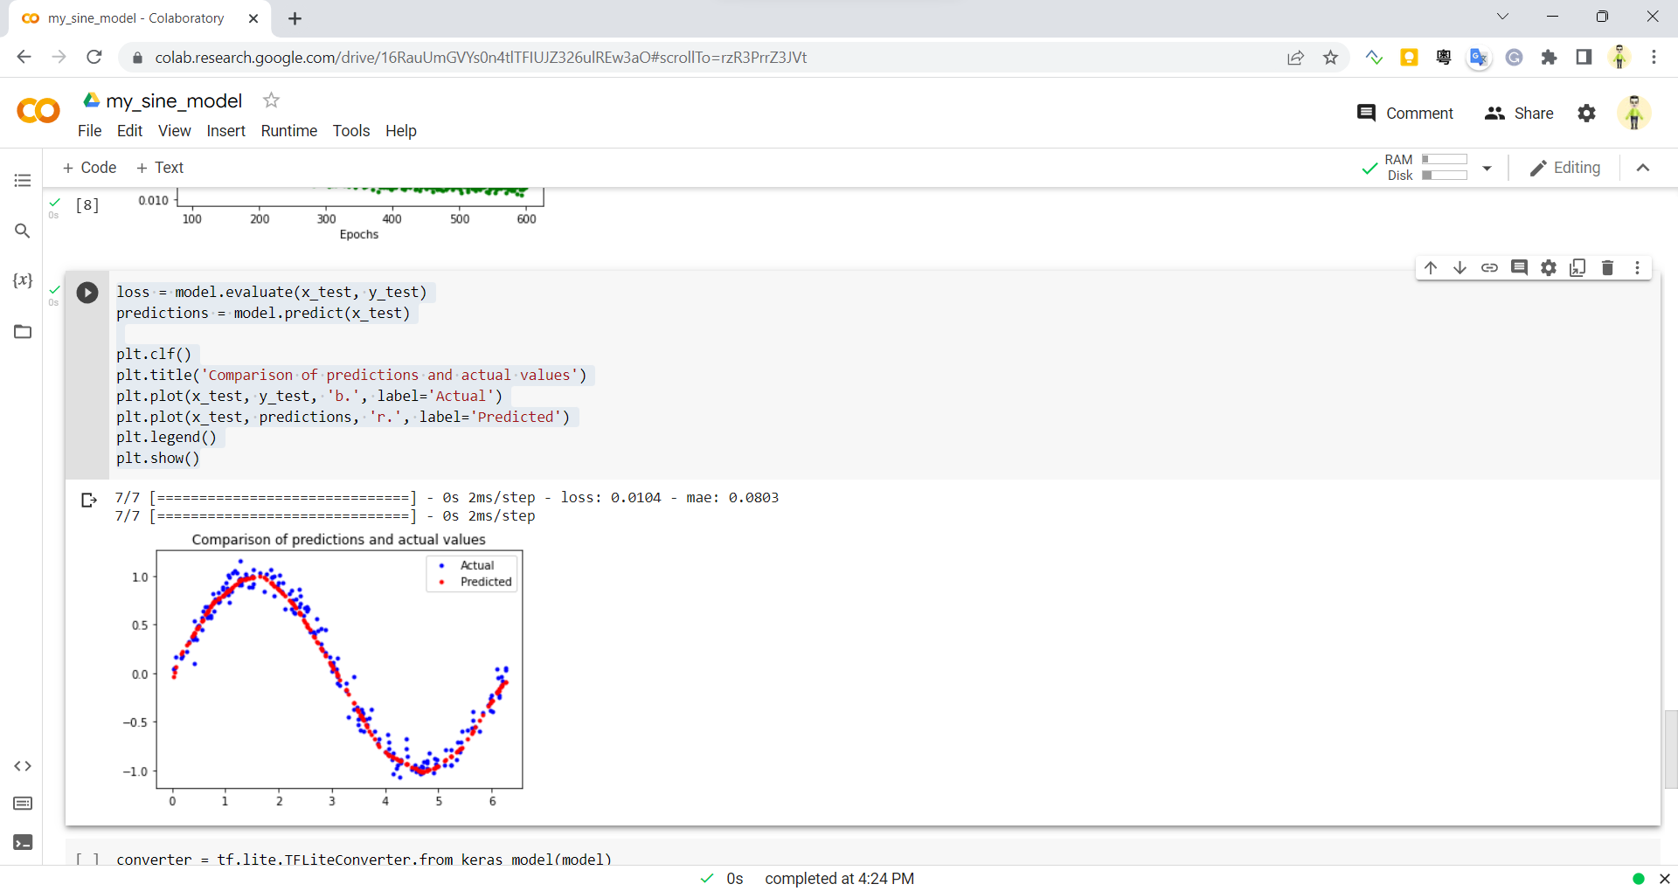The height and width of the screenshot is (891, 1678).
Task: Copy link to this cell
Action: [x=1489, y=268]
